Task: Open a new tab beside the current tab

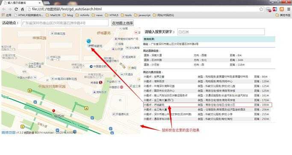Action: [47, 3]
